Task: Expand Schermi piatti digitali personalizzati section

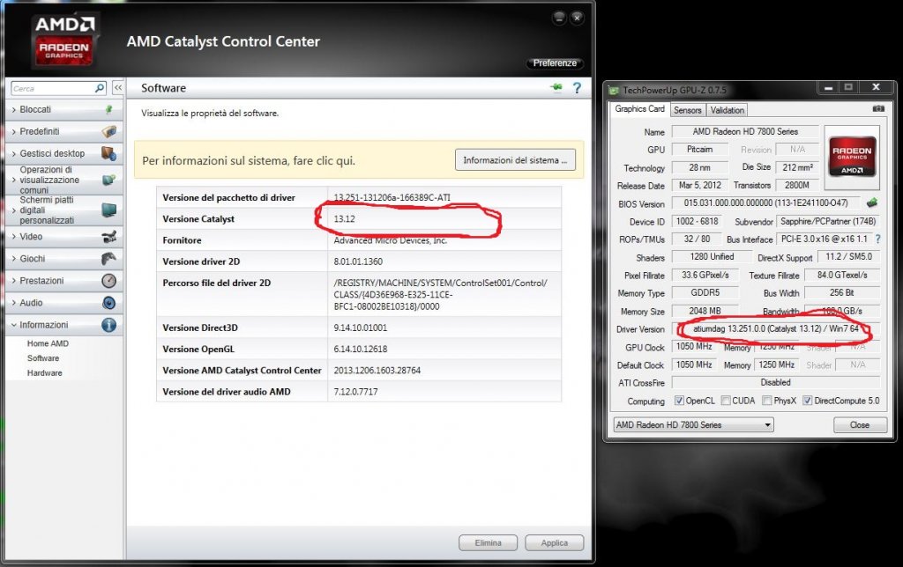Action: pyautogui.click(x=14, y=210)
